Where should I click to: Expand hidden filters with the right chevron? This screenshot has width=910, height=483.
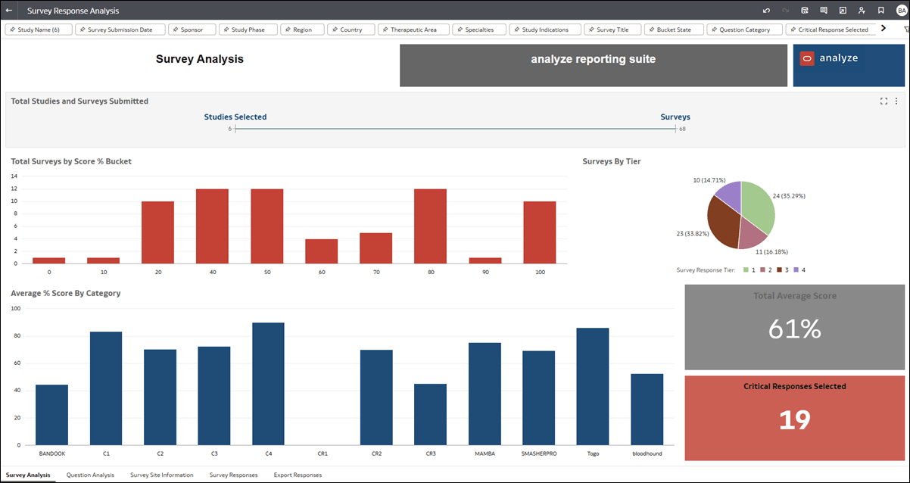[x=884, y=29]
